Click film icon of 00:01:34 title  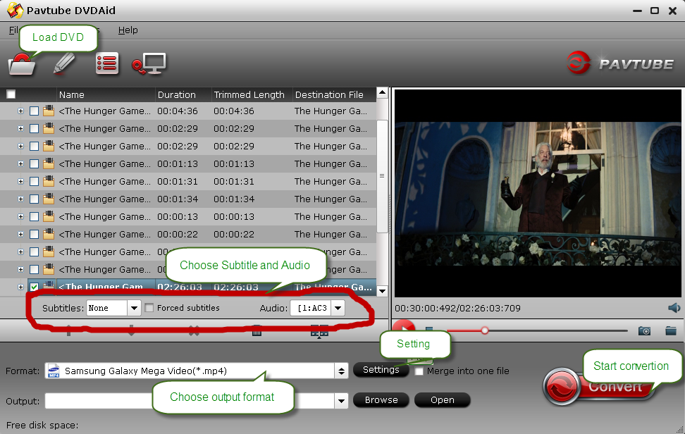49,199
